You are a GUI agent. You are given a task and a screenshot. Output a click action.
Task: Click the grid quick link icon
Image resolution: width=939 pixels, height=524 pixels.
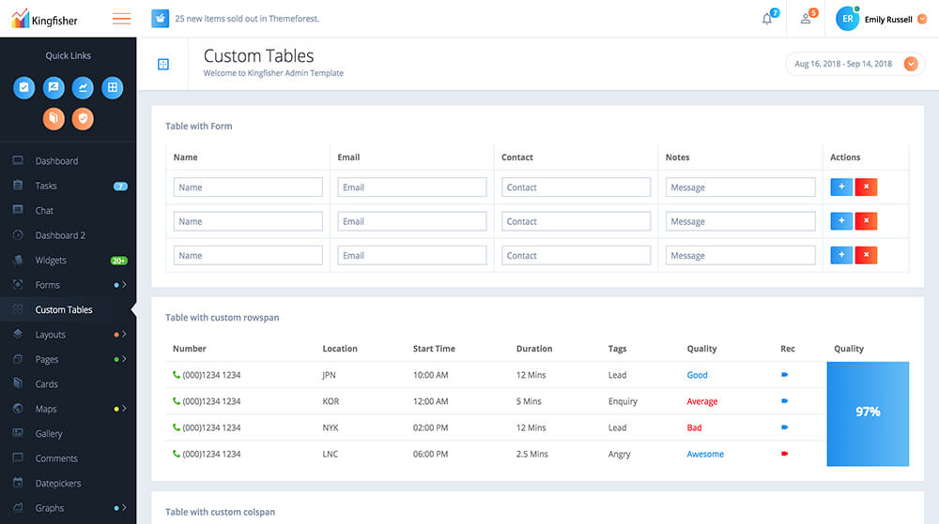(x=112, y=88)
